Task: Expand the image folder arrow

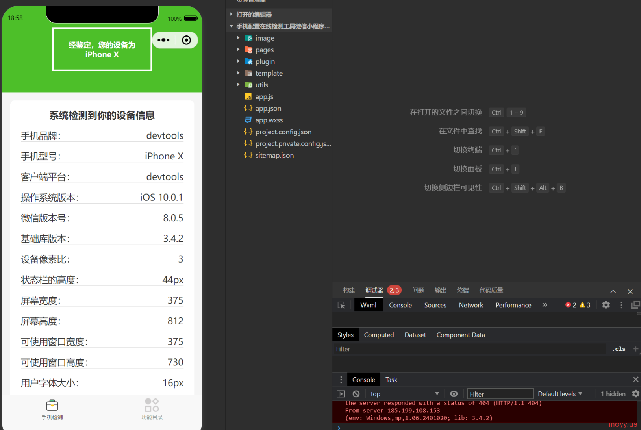Action: (x=238, y=38)
